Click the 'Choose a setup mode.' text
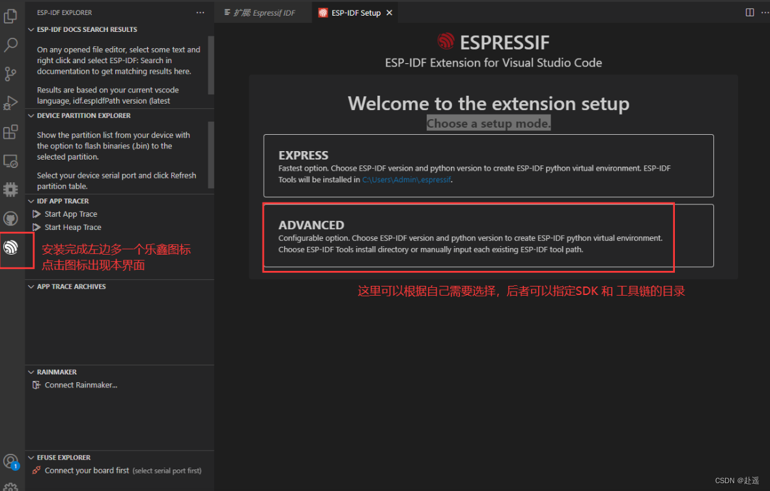This screenshot has width=770, height=491. pos(489,123)
